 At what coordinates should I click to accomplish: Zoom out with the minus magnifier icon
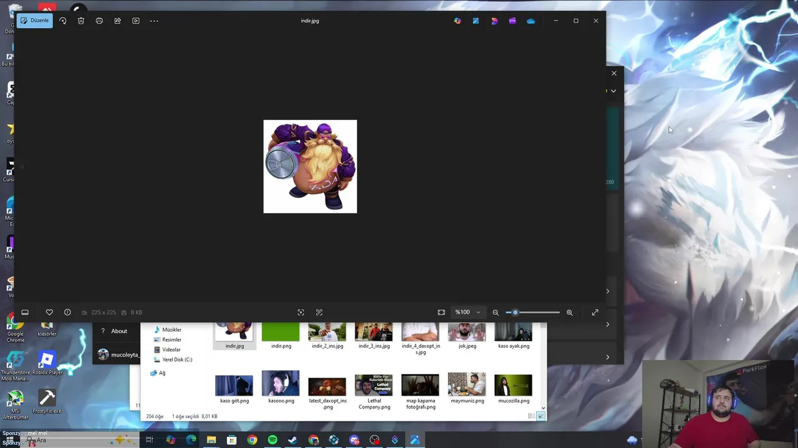point(496,312)
